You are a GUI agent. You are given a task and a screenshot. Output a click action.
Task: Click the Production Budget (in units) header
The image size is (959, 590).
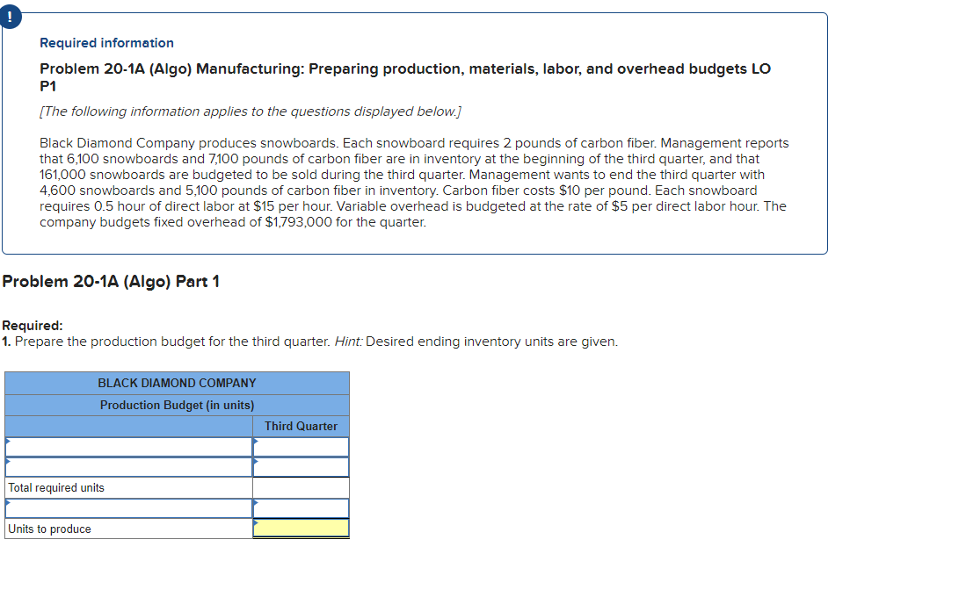[x=177, y=404]
